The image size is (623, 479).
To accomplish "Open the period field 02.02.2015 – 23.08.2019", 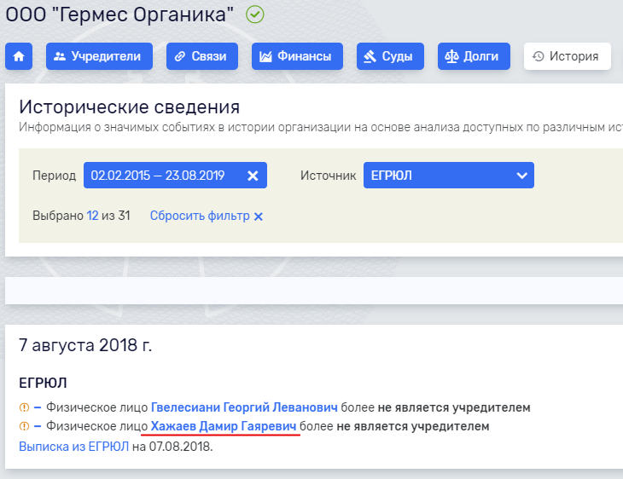I will tap(175, 176).
